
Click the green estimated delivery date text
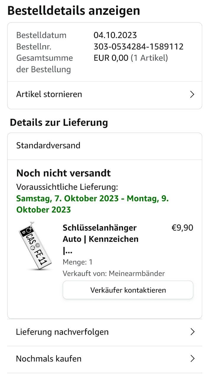(x=92, y=204)
